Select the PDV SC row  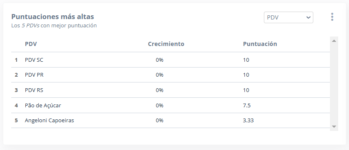(171, 60)
